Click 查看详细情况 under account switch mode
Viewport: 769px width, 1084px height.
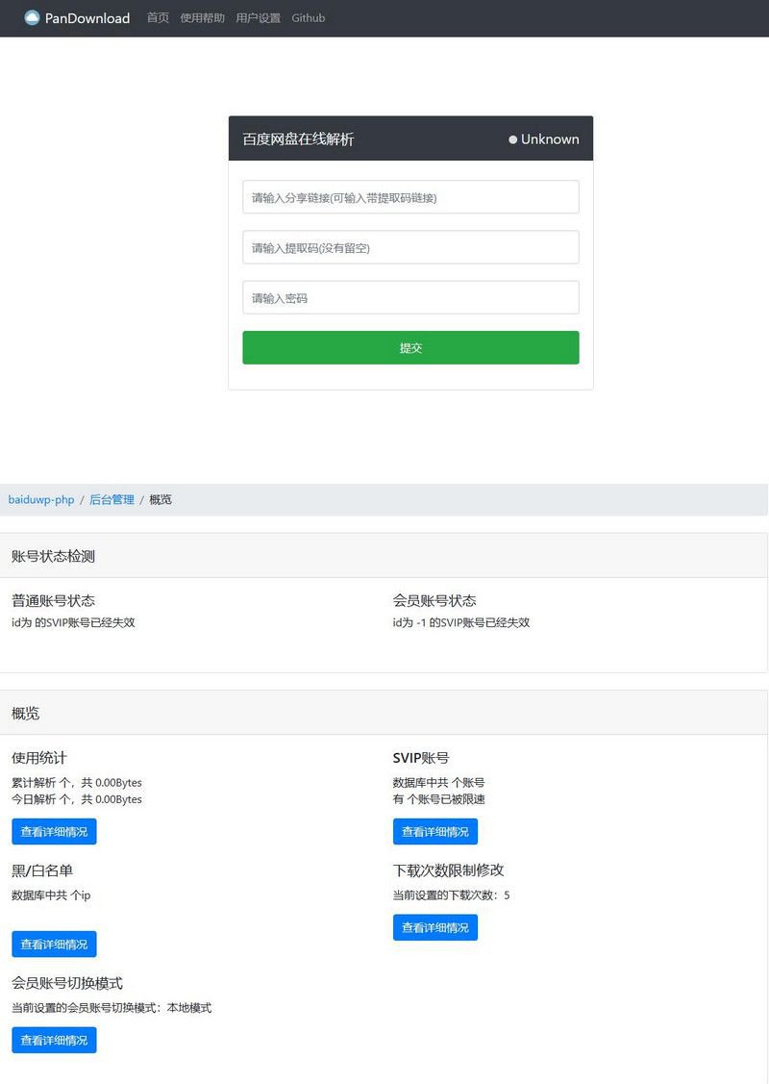point(54,1040)
